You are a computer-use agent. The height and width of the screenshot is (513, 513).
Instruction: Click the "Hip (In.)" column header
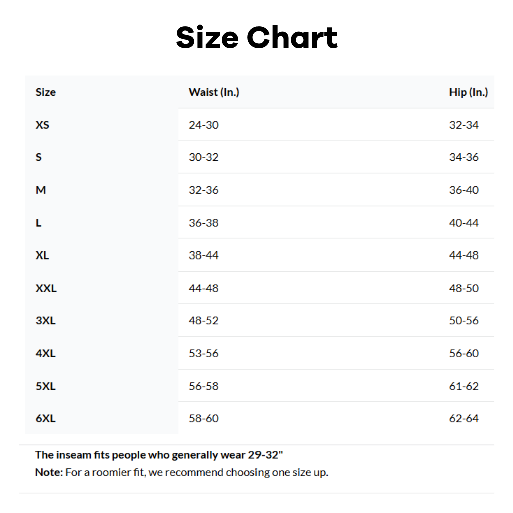pos(468,92)
